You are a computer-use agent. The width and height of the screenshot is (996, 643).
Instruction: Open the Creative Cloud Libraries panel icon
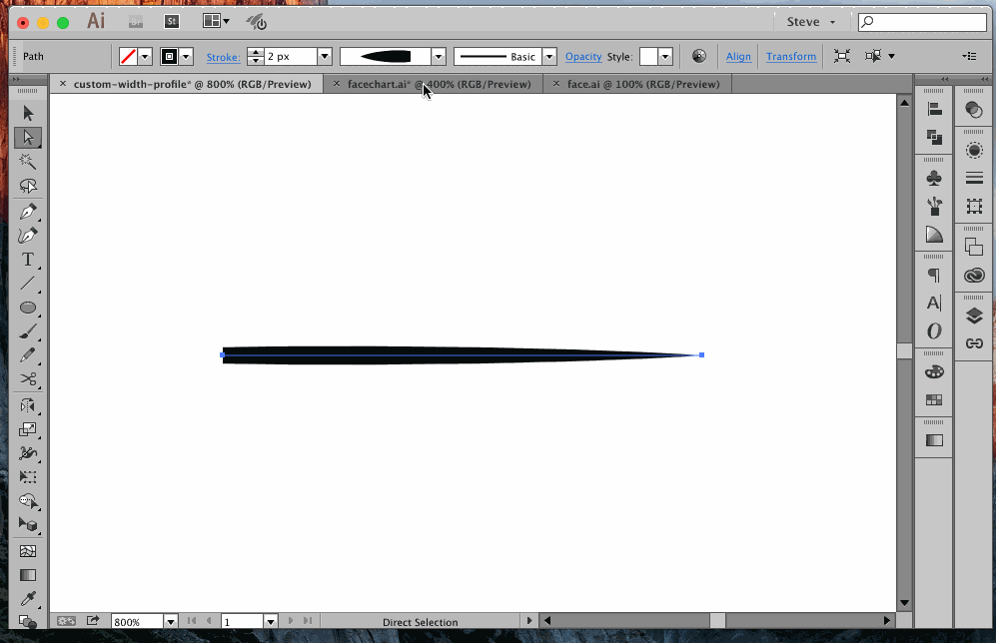tap(974, 275)
